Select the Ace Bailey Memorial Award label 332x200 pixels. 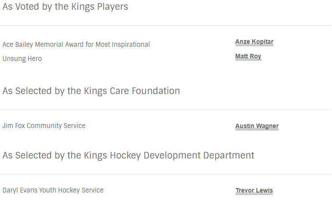[x=76, y=45]
